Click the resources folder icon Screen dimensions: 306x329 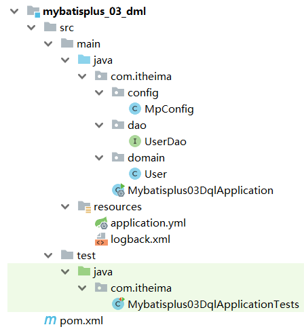(x=84, y=207)
